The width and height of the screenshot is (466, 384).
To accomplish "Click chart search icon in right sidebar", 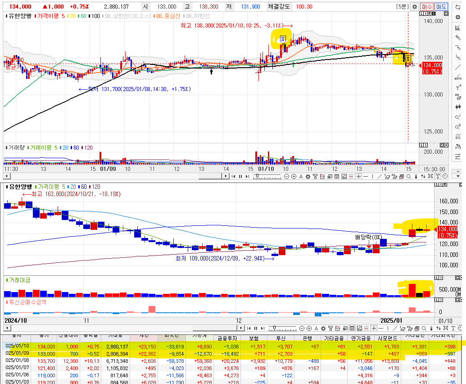I will click(x=458, y=137).
